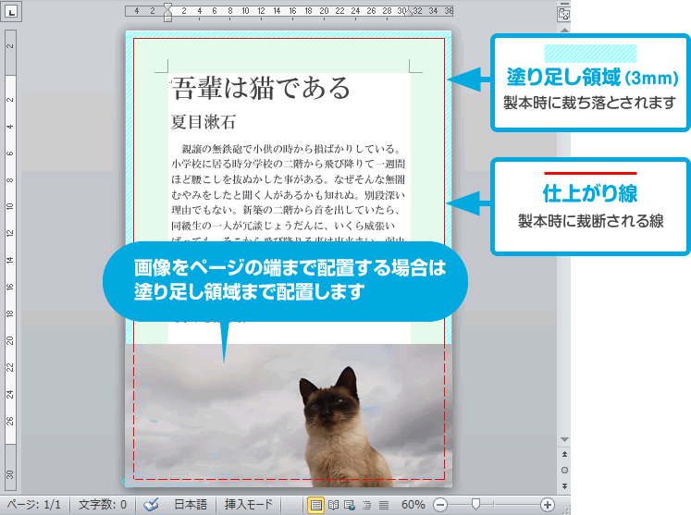Viewport: 691px width, 515px height.
Task: Click the first-line indent marker on ruler
Action: pos(168,7)
